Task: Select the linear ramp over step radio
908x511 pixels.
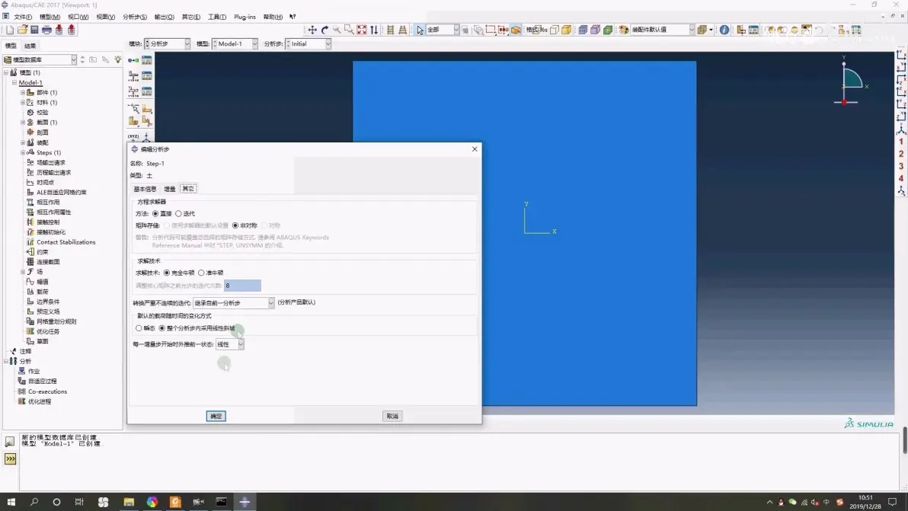Action: coord(162,328)
